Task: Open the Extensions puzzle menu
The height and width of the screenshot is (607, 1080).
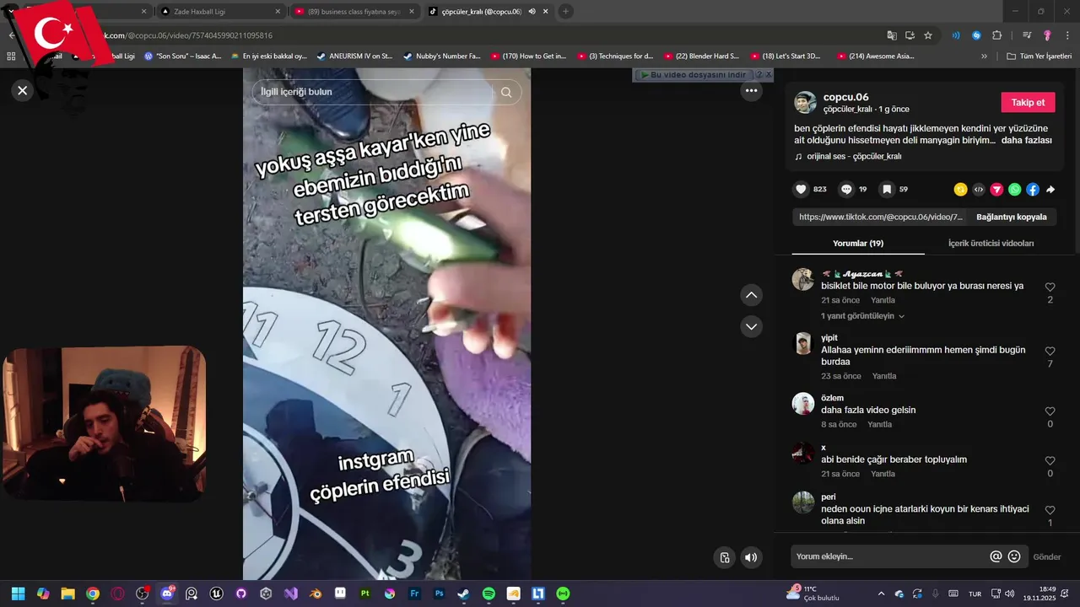Action: [x=996, y=35]
